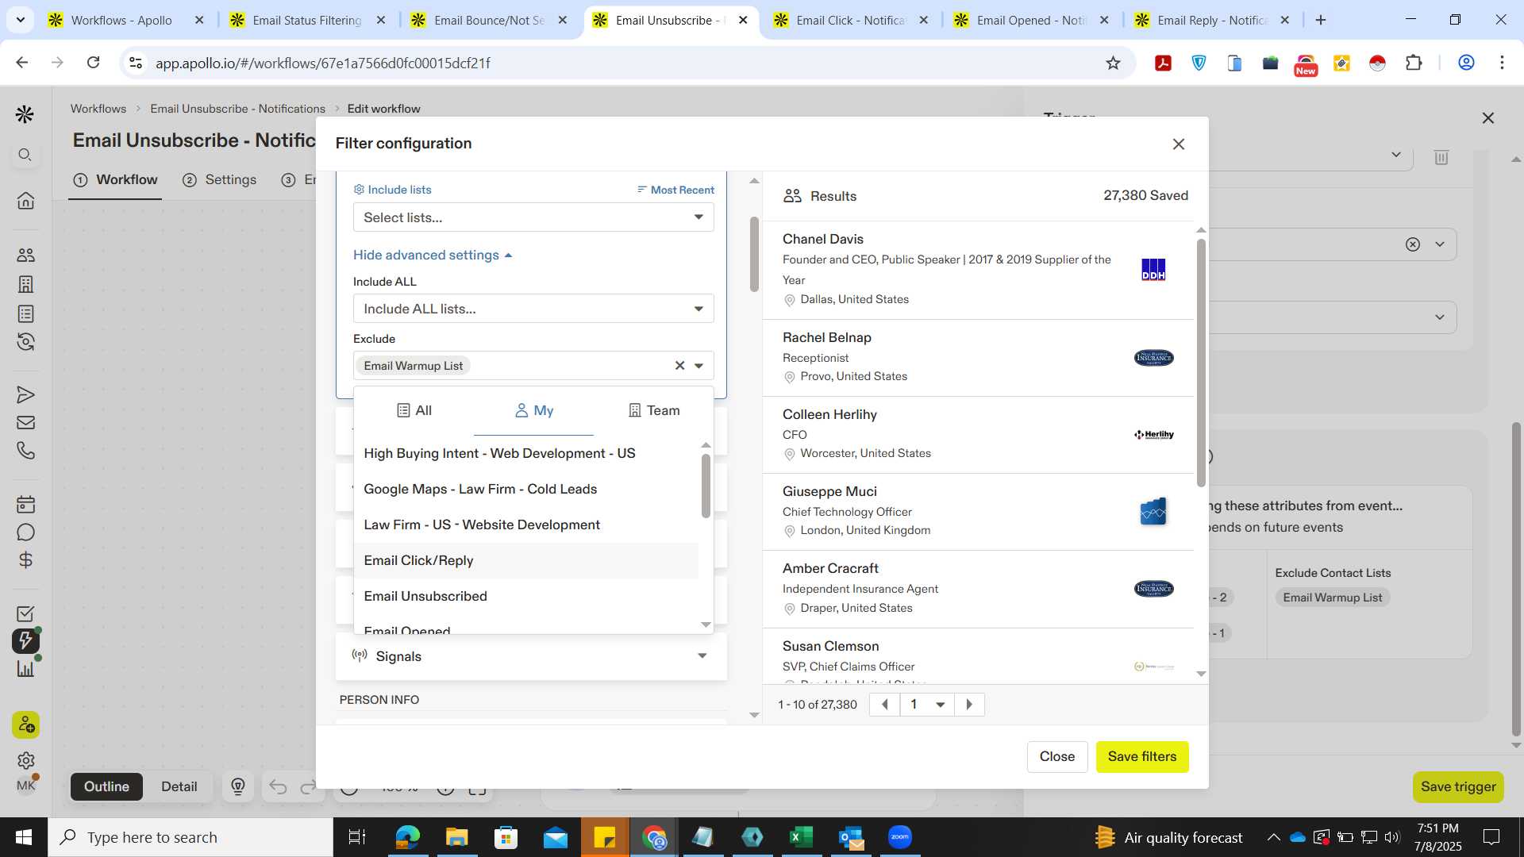Click the Close button in the dialog
The height and width of the screenshot is (857, 1524).
(x=1057, y=757)
